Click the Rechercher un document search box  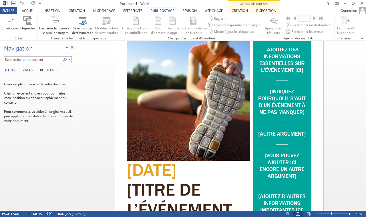click(33, 60)
